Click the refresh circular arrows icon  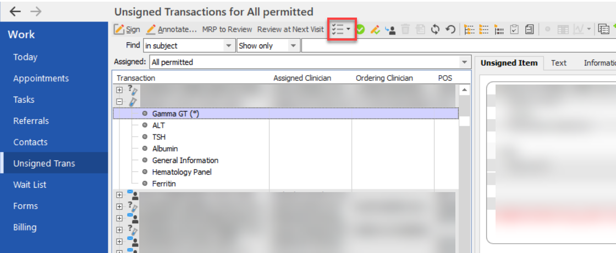[435, 30]
